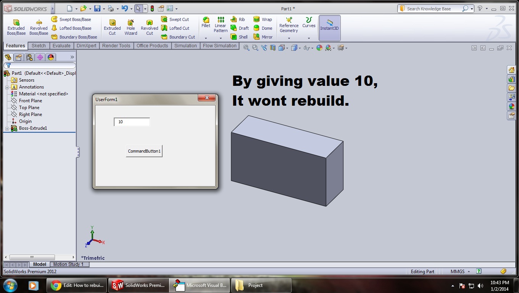Click CommandButton1 in UserForm1
The image size is (519, 293).
coord(144,151)
